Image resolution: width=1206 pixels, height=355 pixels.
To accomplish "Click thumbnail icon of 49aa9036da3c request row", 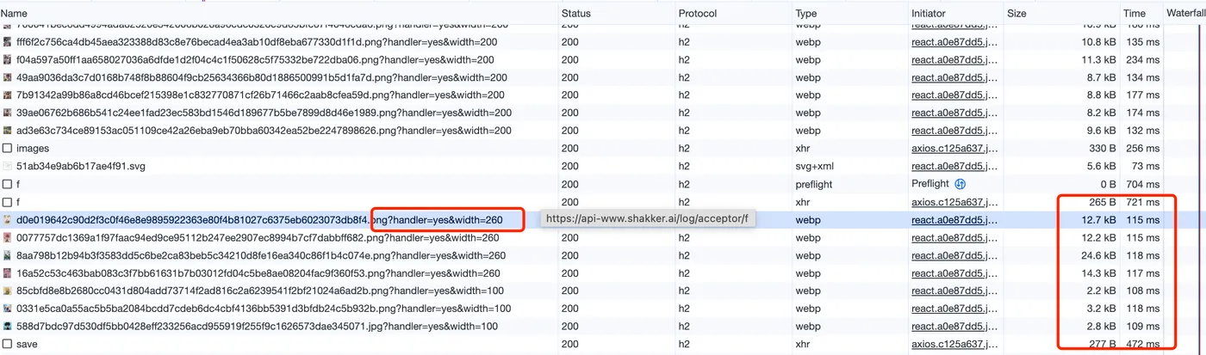I will point(8,77).
